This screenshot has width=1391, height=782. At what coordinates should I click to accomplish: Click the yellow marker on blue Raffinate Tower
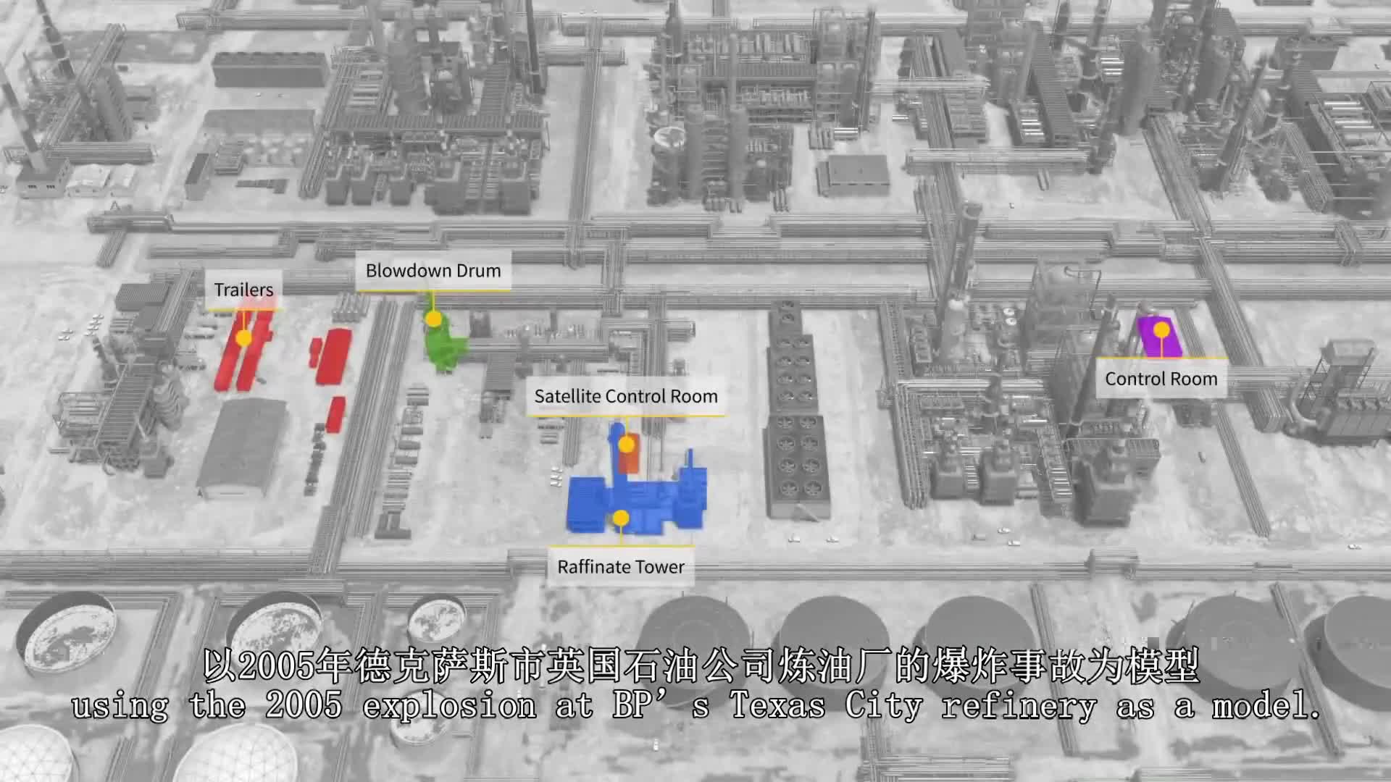tap(621, 518)
